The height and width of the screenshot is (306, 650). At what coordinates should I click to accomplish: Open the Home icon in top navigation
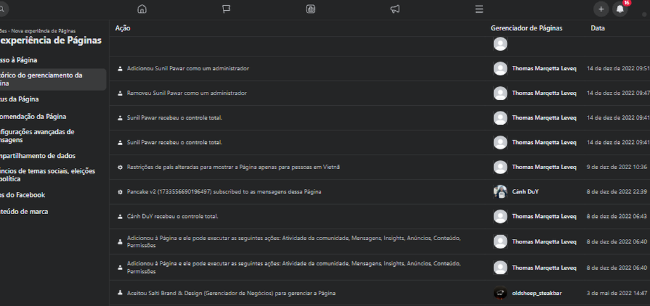pos(142,9)
